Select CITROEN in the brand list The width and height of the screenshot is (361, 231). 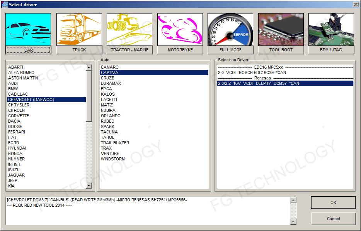point(46,110)
